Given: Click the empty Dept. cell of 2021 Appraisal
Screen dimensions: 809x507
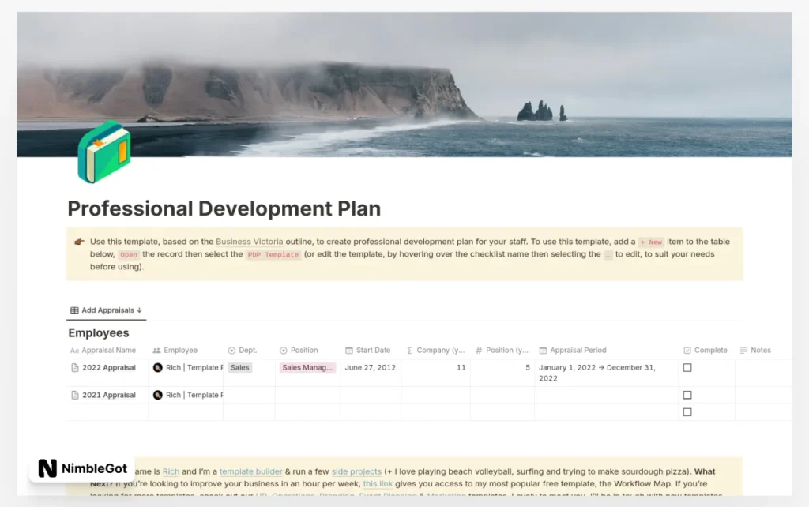Looking at the screenshot, I should pyautogui.click(x=249, y=395).
